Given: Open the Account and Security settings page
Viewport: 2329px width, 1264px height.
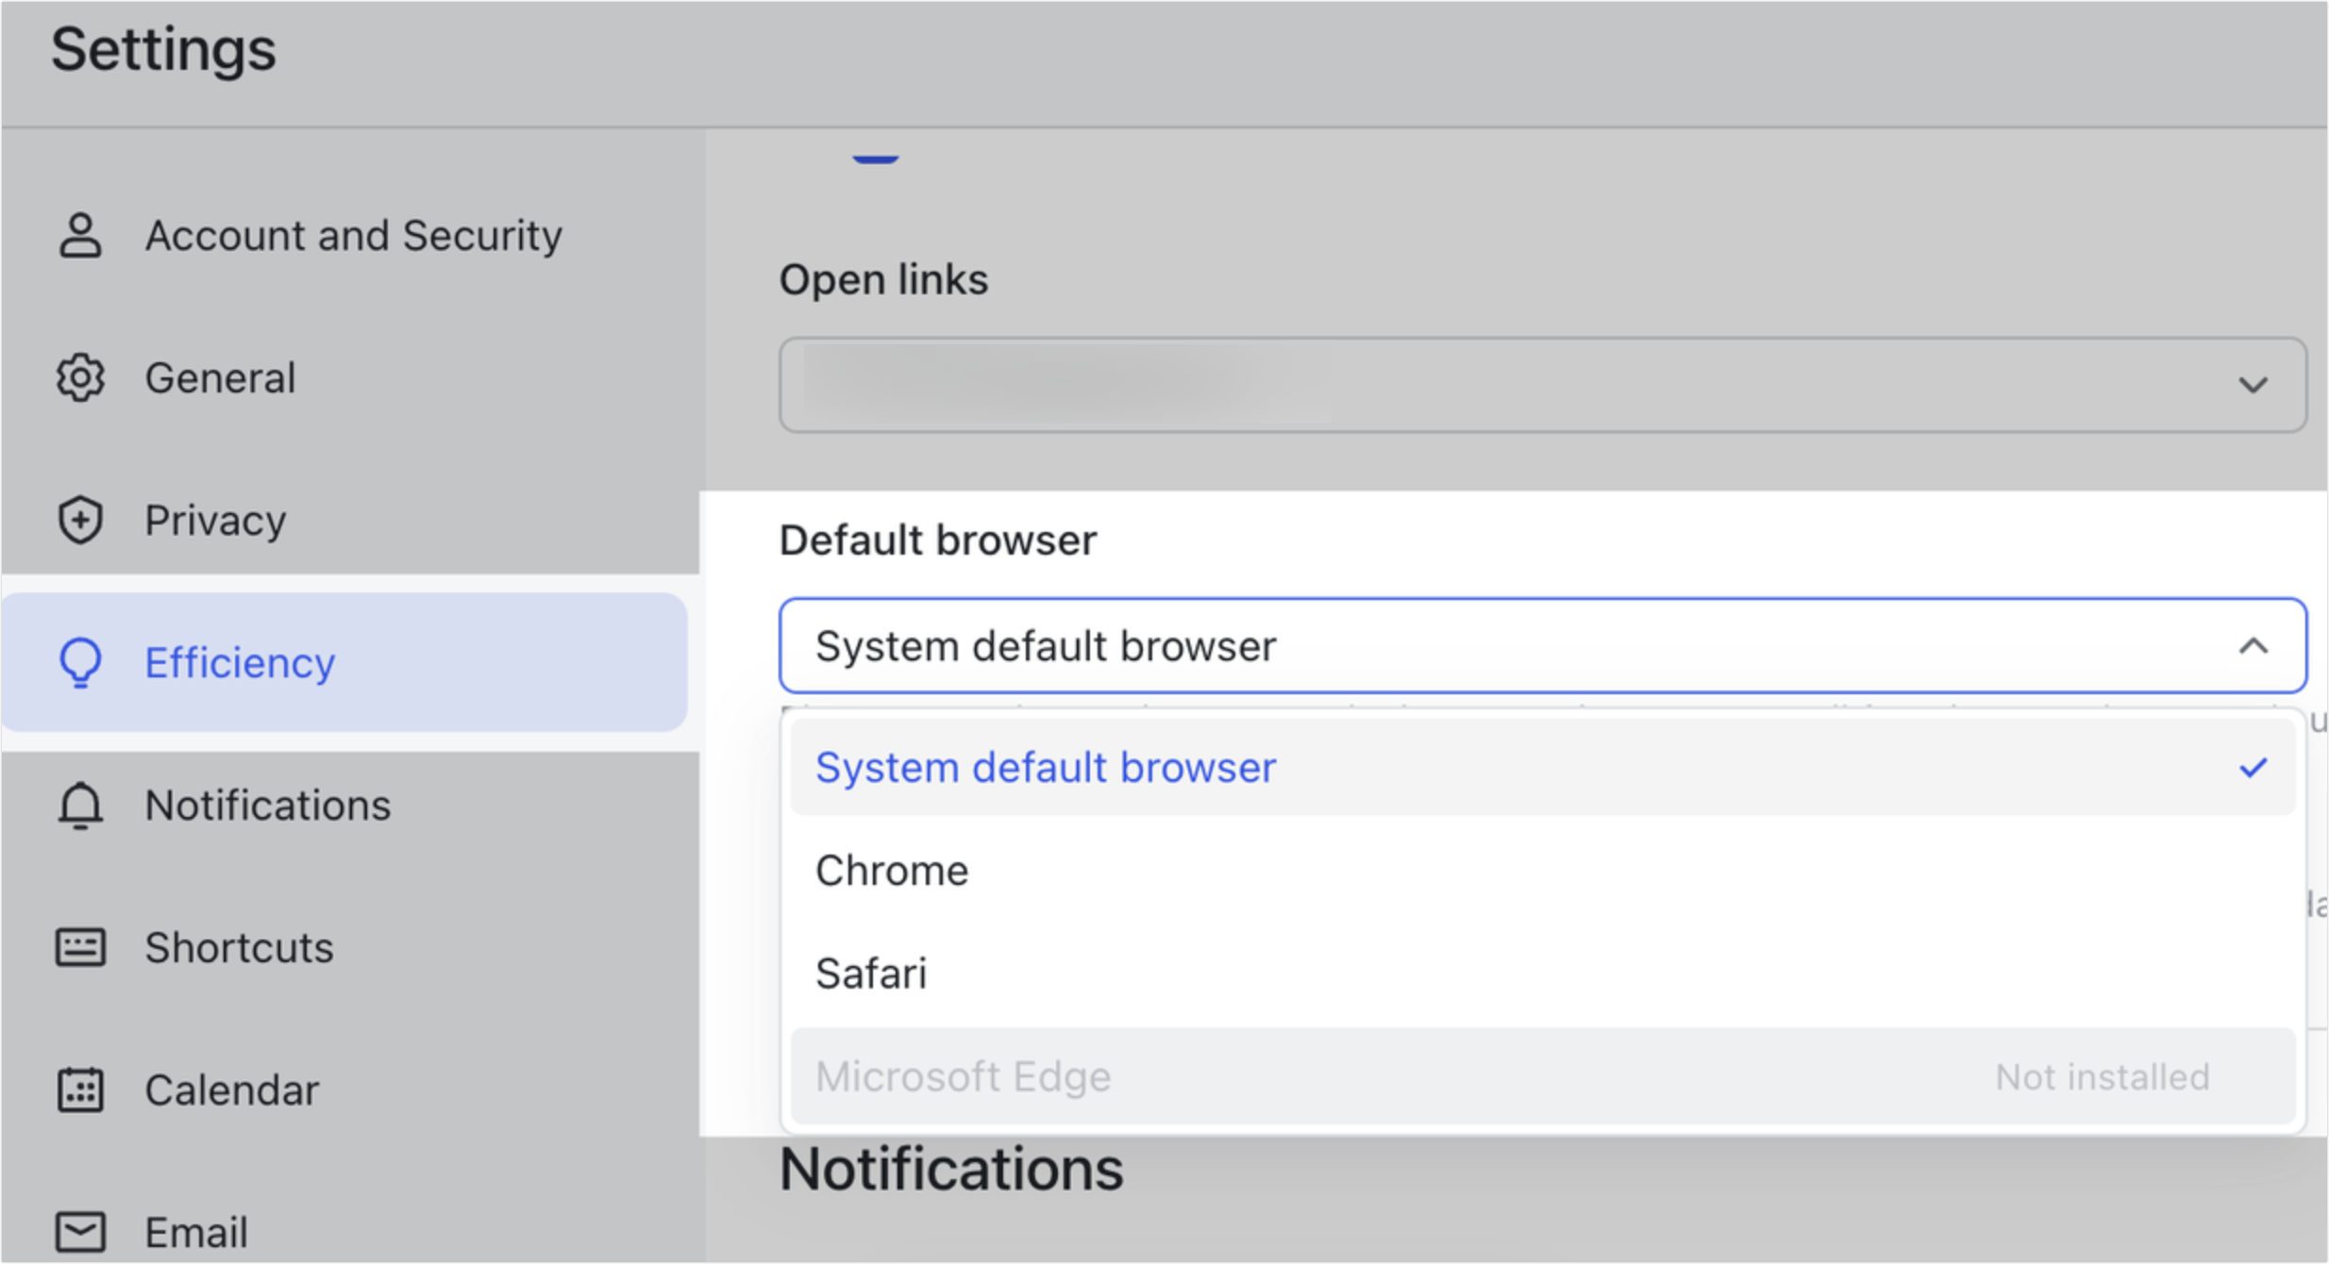Looking at the screenshot, I should point(353,236).
